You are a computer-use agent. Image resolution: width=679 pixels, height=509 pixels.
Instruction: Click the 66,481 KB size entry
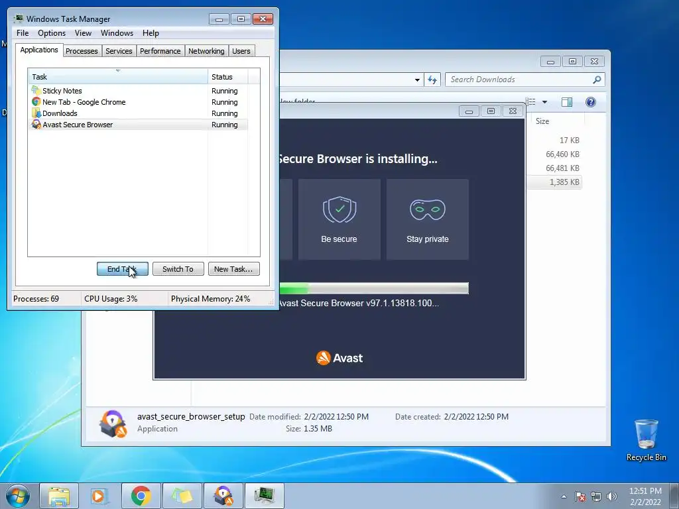[562, 168]
